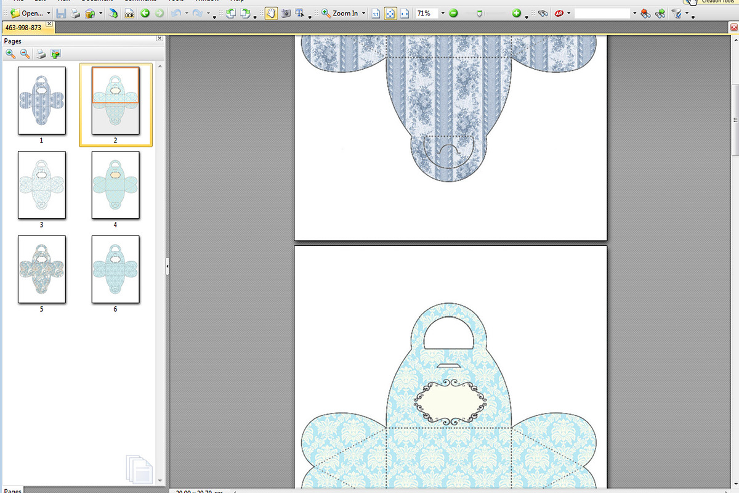Click the search text input box
Image resolution: width=739 pixels, height=493 pixels.
click(x=603, y=13)
